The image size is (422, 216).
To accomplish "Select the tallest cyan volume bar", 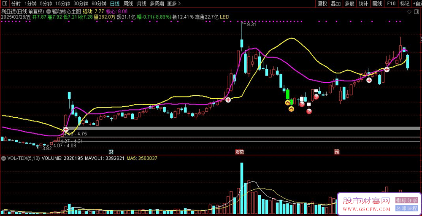I will pos(242,189).
